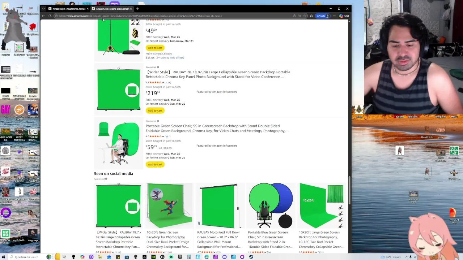
Task: Click the Seen on social media heading
Action: 114,174
